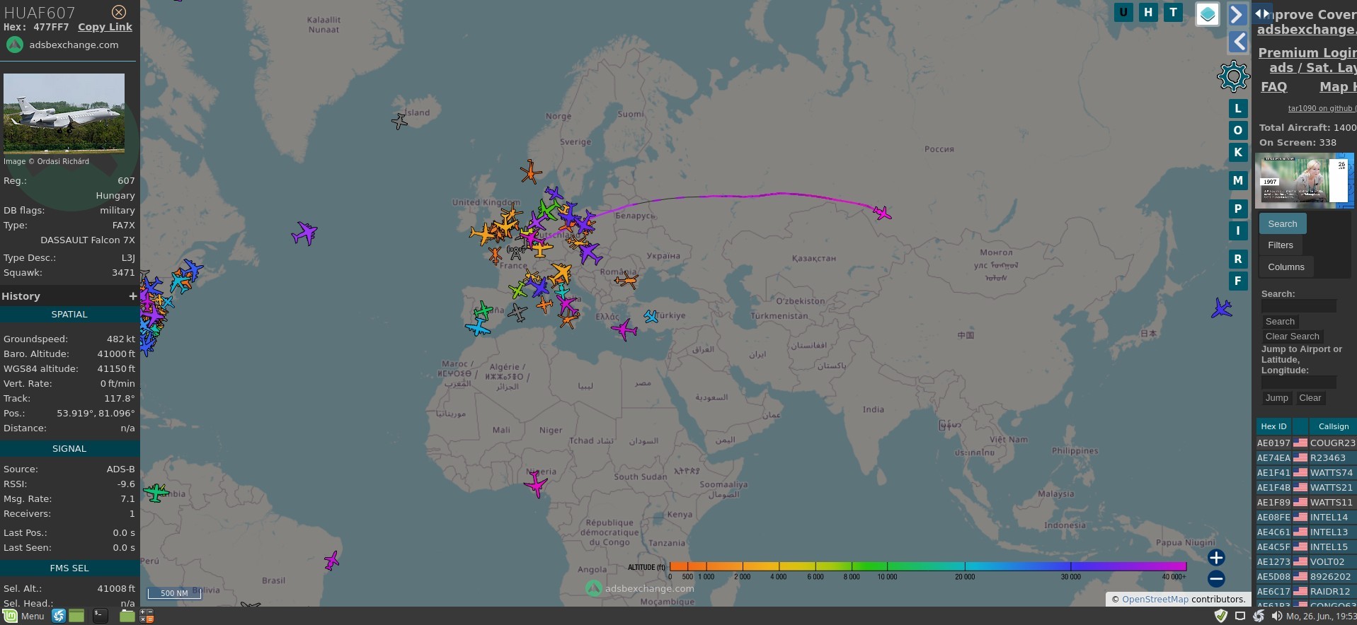1357x625 pixels.
Task: Open the Filters tab
Action: 1280,245
